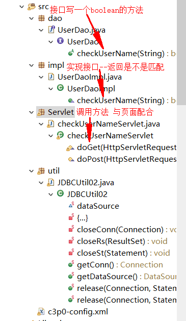Click the JDBCUtil02.java file icon
The image size is (186, 321).
(x=50, y=182)
